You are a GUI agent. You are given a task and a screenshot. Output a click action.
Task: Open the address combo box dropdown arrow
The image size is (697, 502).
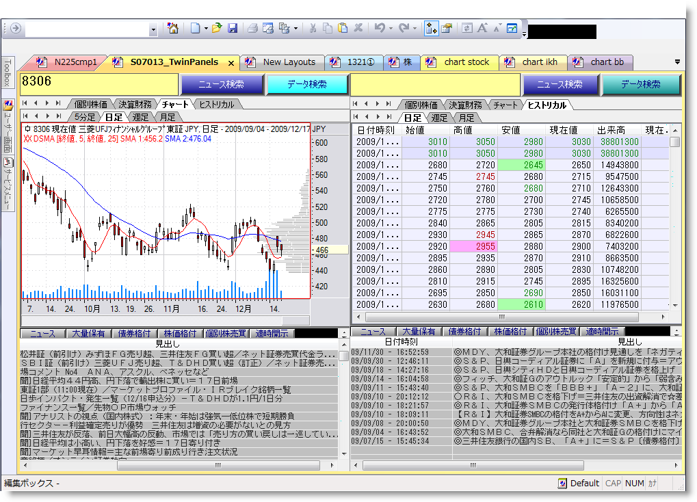(x=153, y=30)
